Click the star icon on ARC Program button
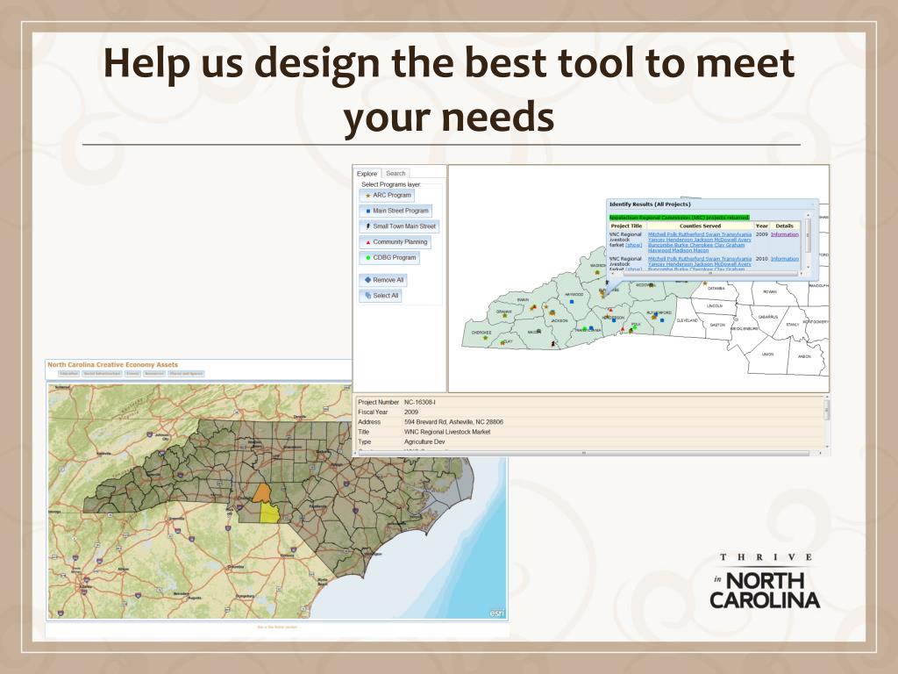 click(367, 196)
